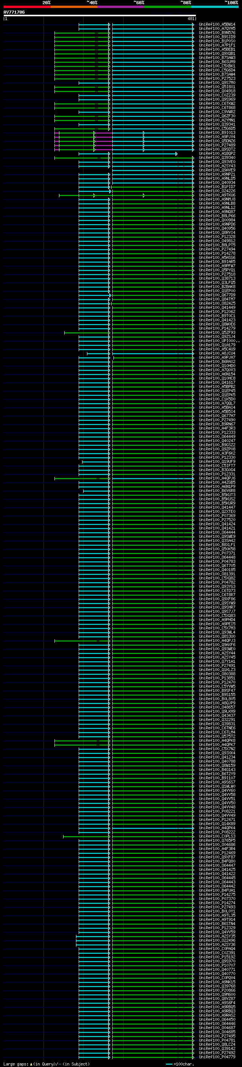242x1067 pixels.
Task: Select hit label UniRef100_Q39340
Action: click(x=217, y=157)
